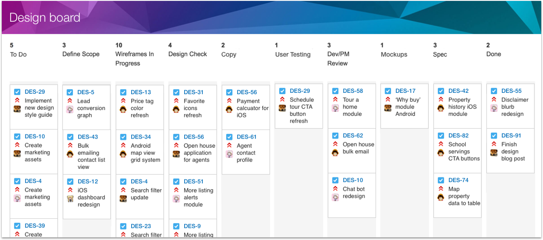Click assignee avatar on Chat bot redesign card

pyautogui.click(x=335, y=197)
